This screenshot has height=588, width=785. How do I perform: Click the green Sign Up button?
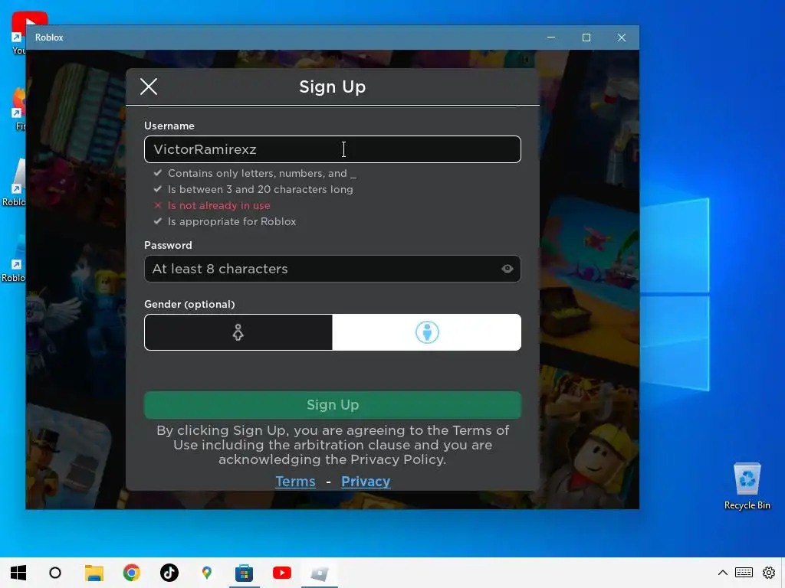(333, 405)
